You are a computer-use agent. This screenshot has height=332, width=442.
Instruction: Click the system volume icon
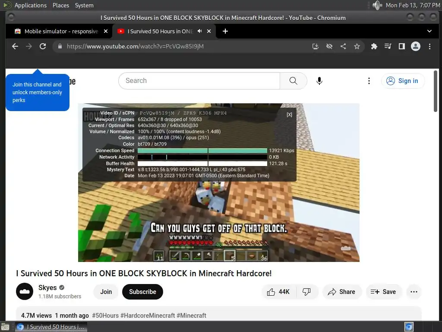click(x=377, y=5)
